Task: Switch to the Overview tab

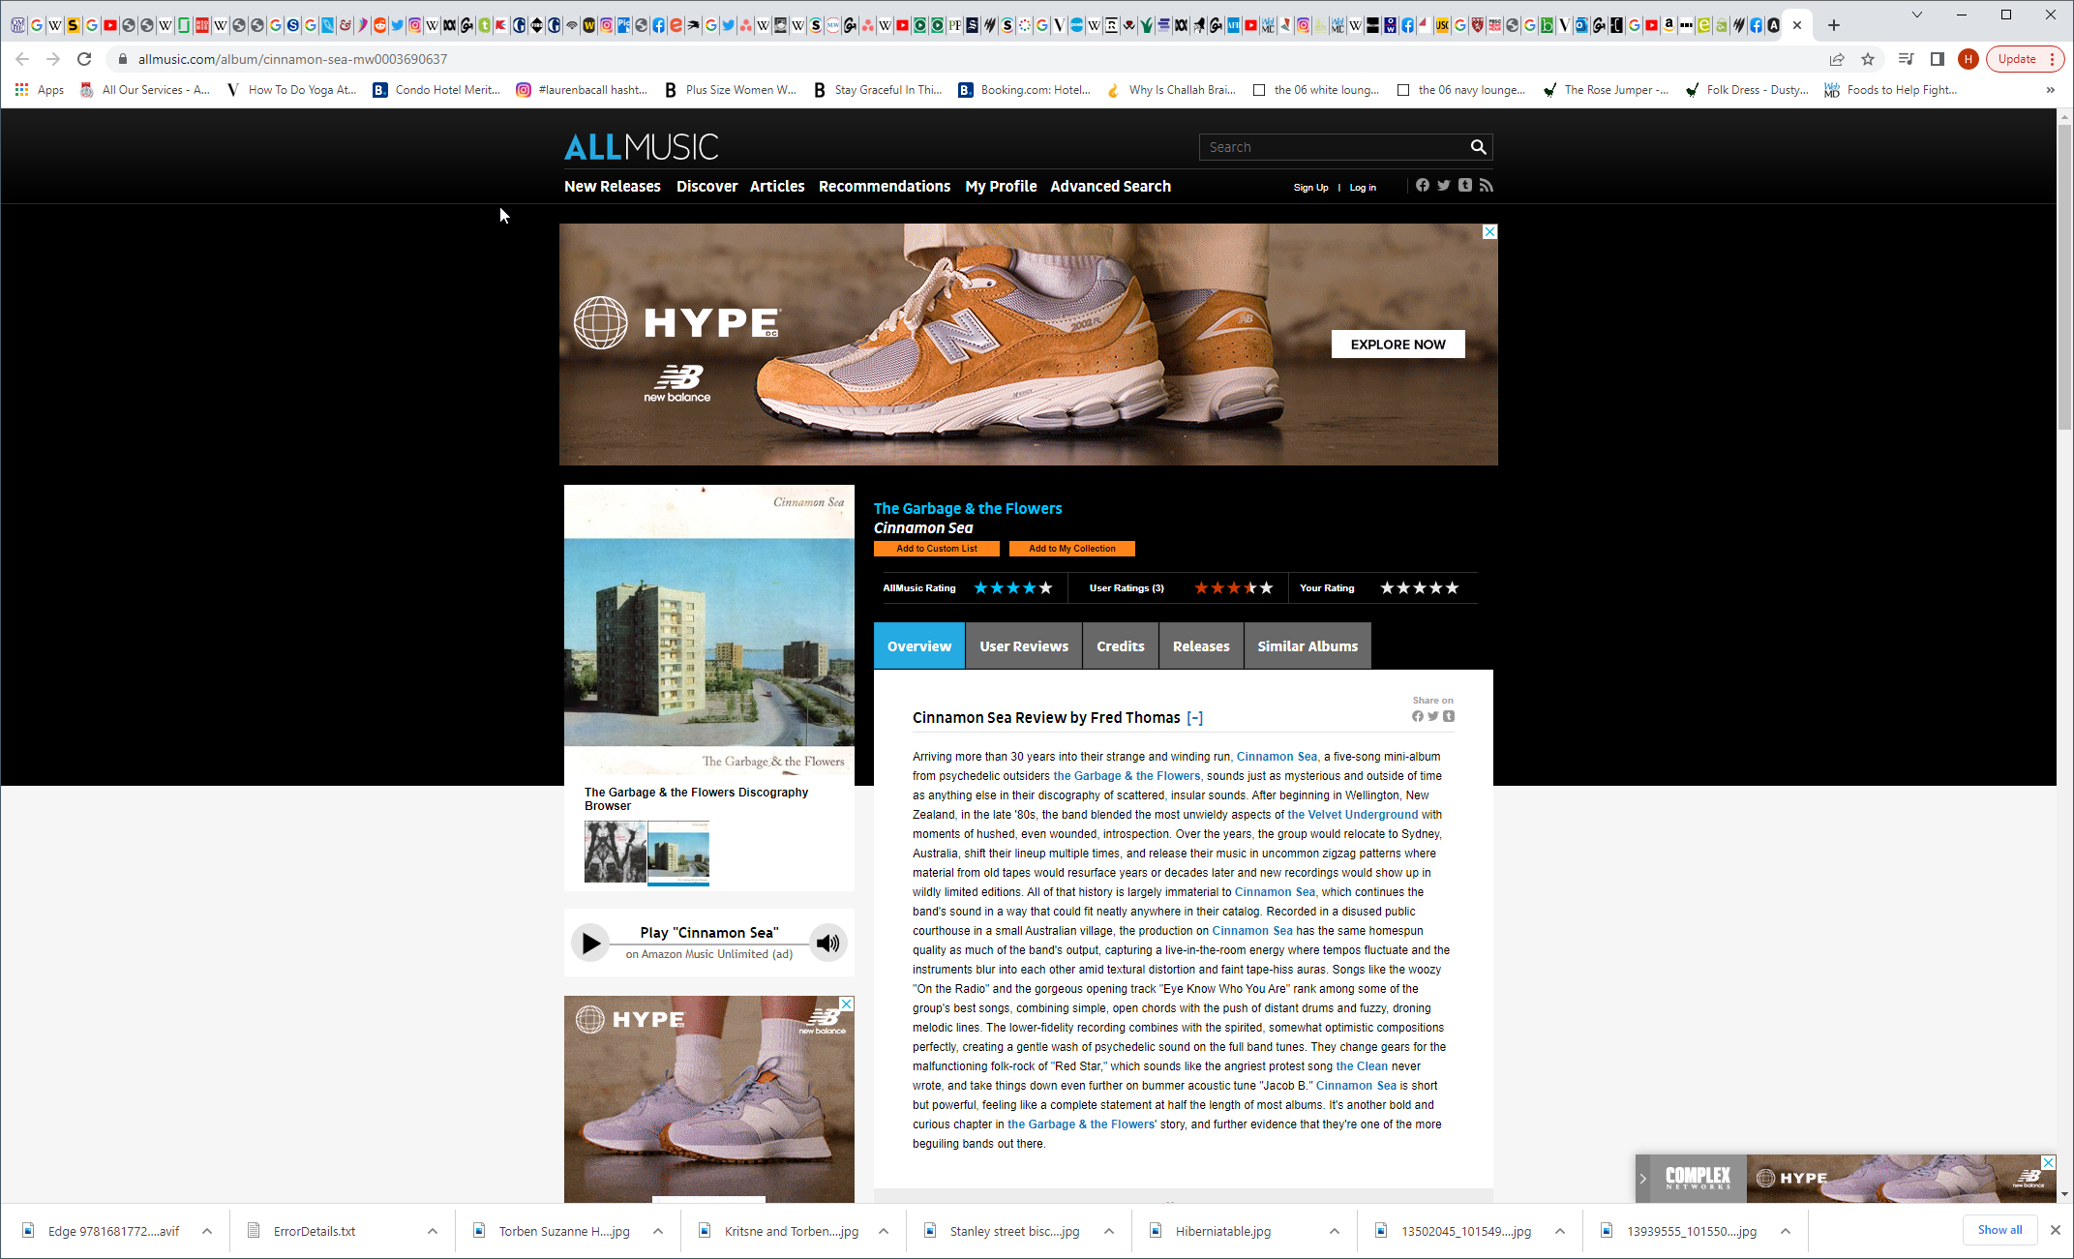Action: tap(919, 645)
